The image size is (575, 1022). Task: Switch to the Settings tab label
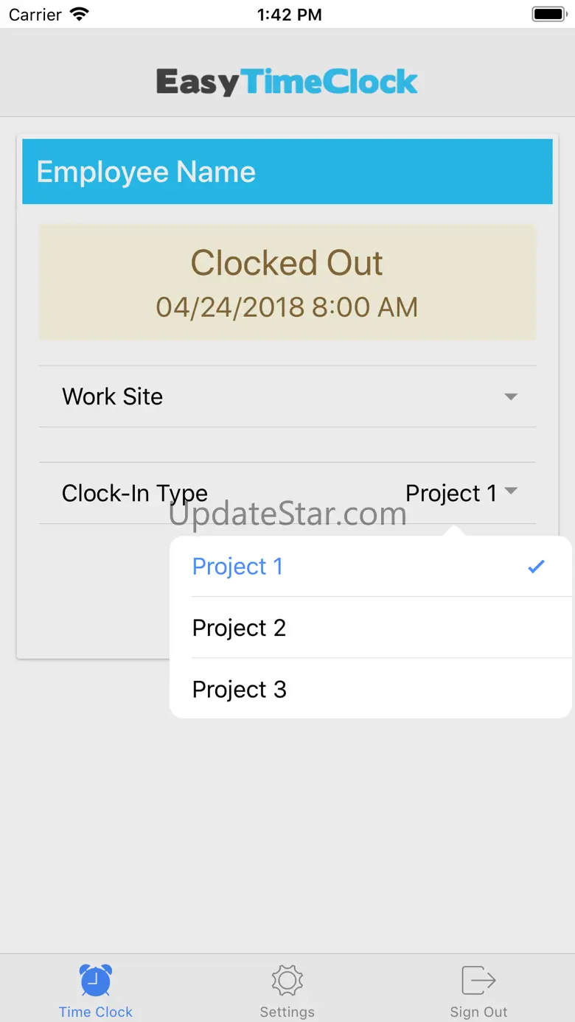287,1012
